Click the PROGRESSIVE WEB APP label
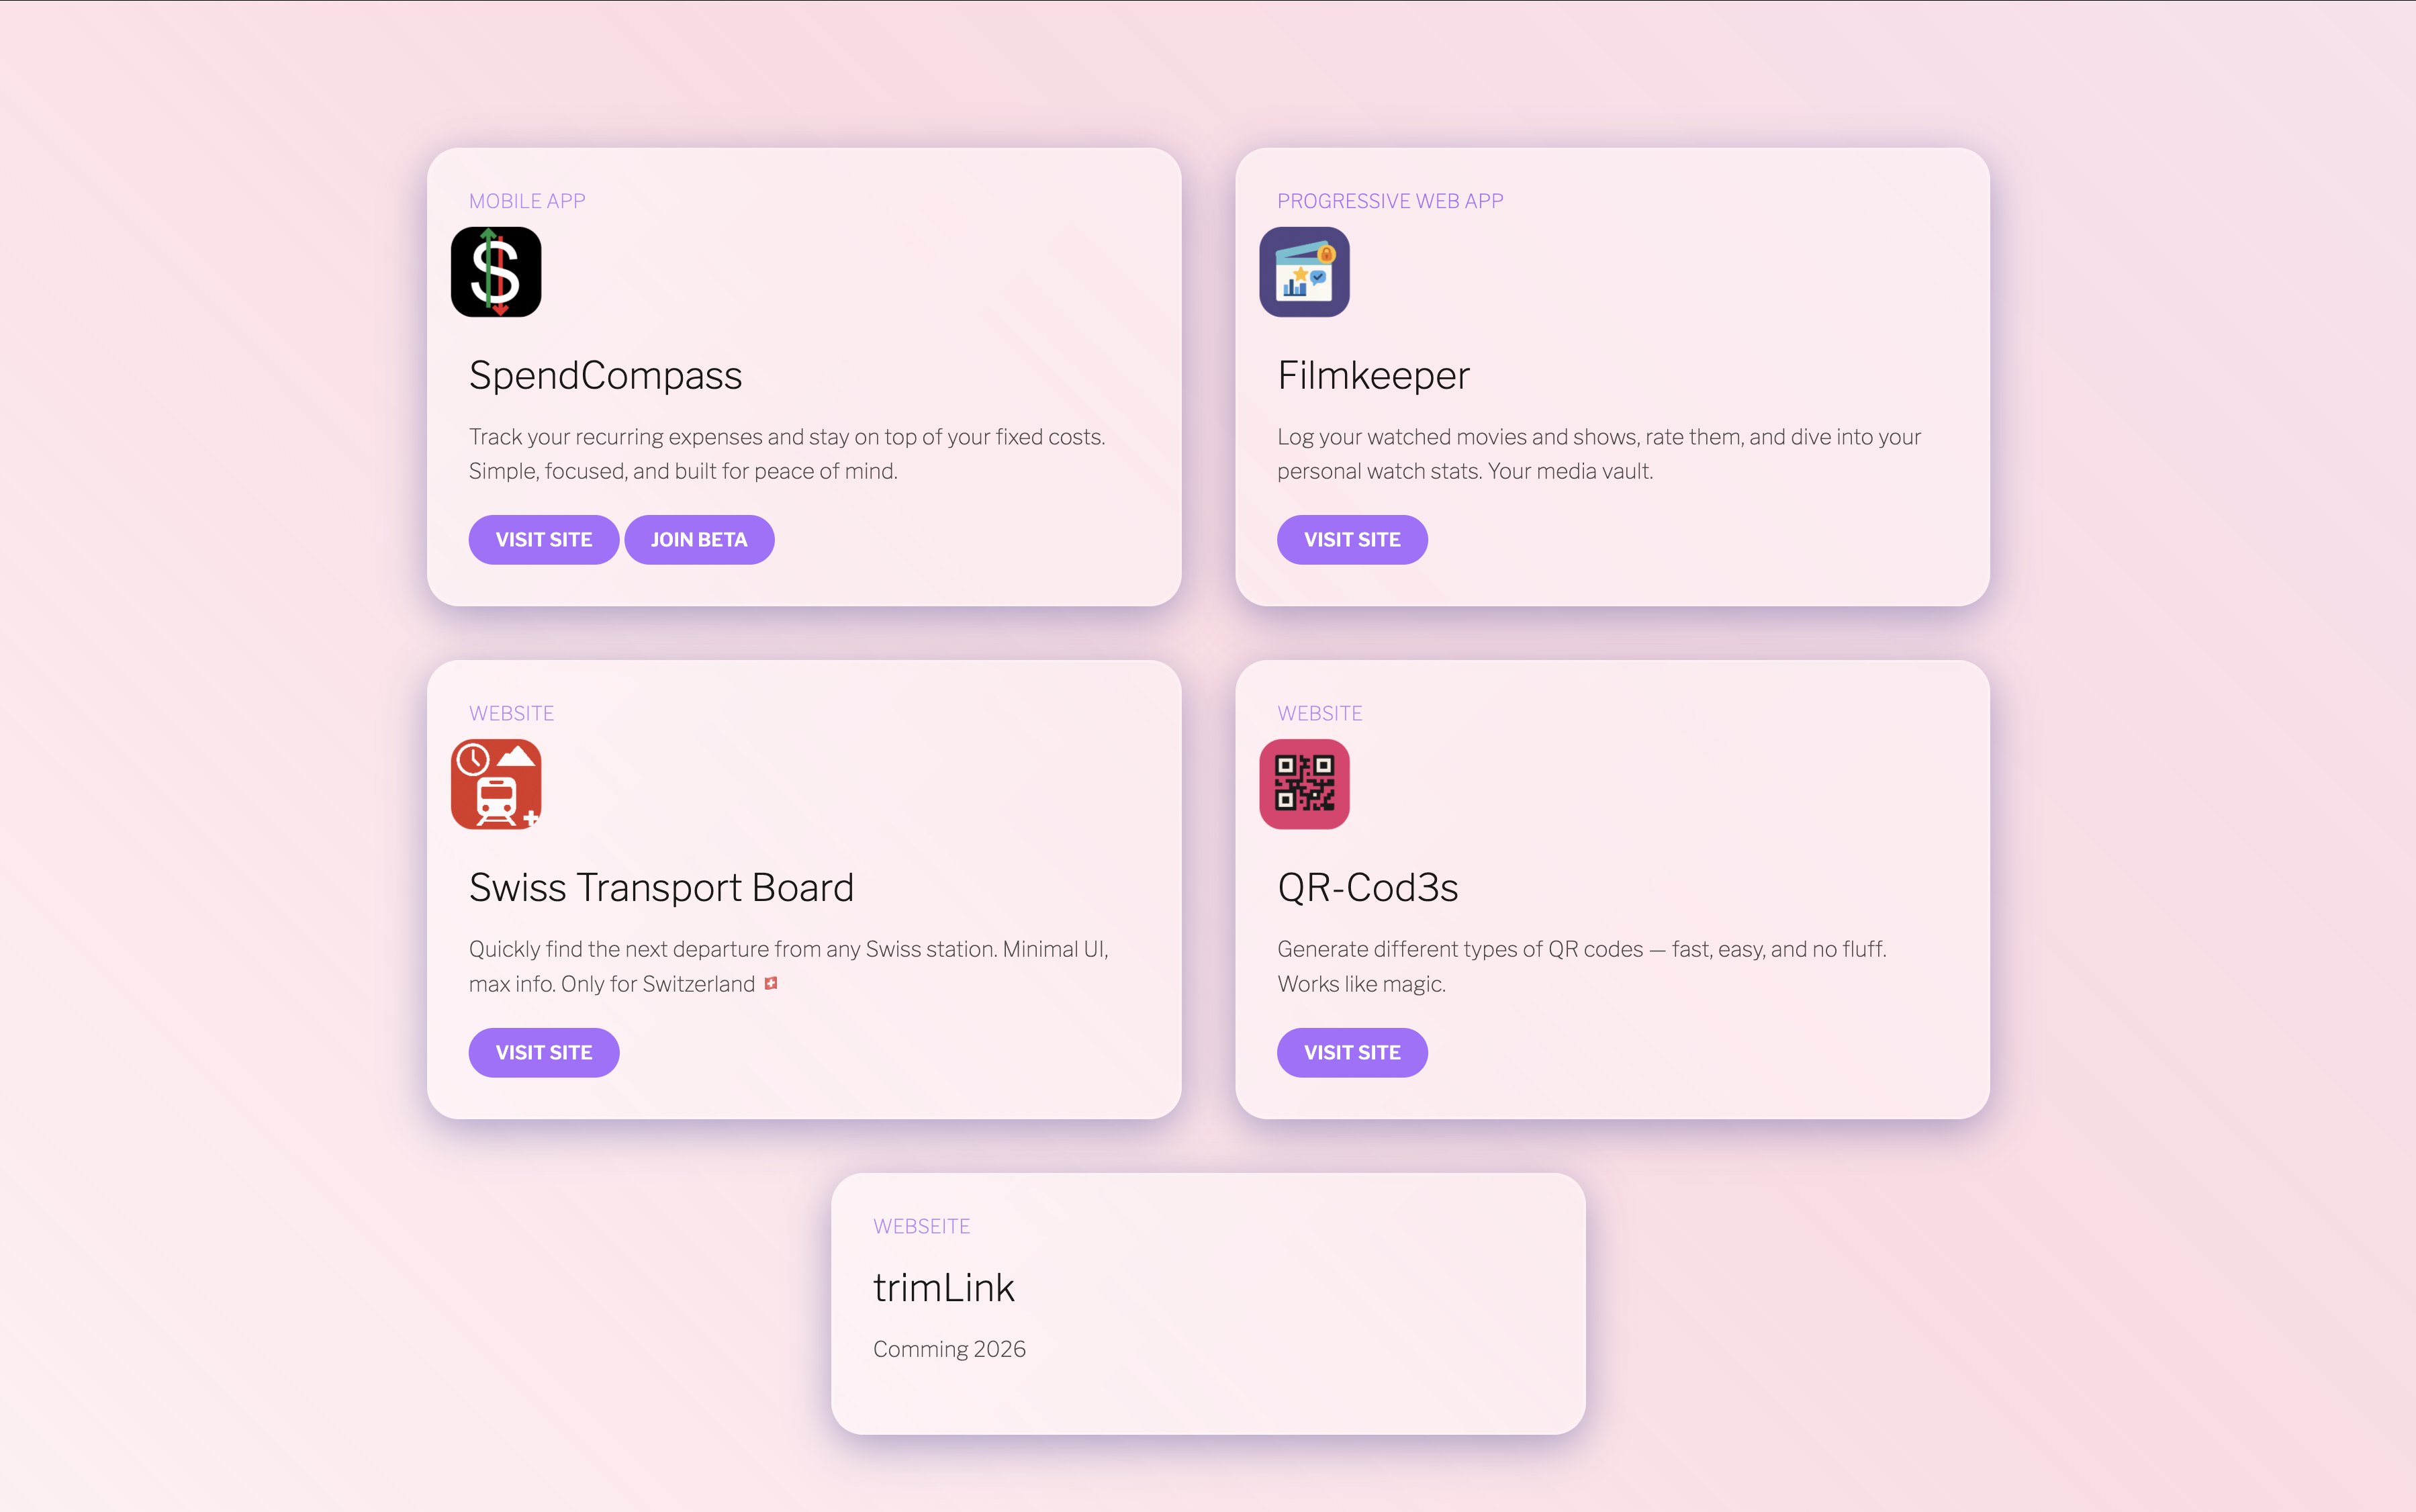Viewport: 2416px width, 1512px height. tap(1390, 201)
